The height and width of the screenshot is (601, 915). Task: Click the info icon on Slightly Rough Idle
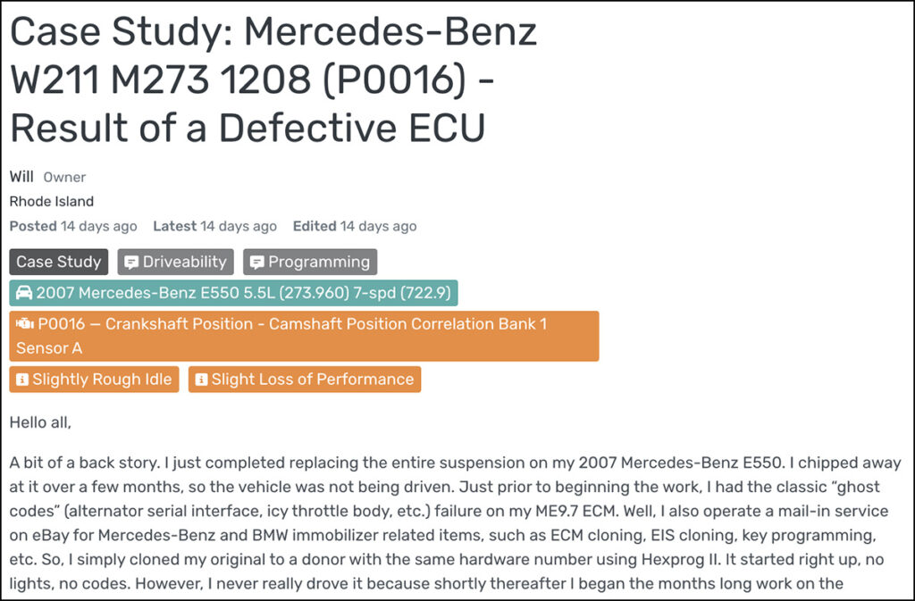(x=22, y=380)
